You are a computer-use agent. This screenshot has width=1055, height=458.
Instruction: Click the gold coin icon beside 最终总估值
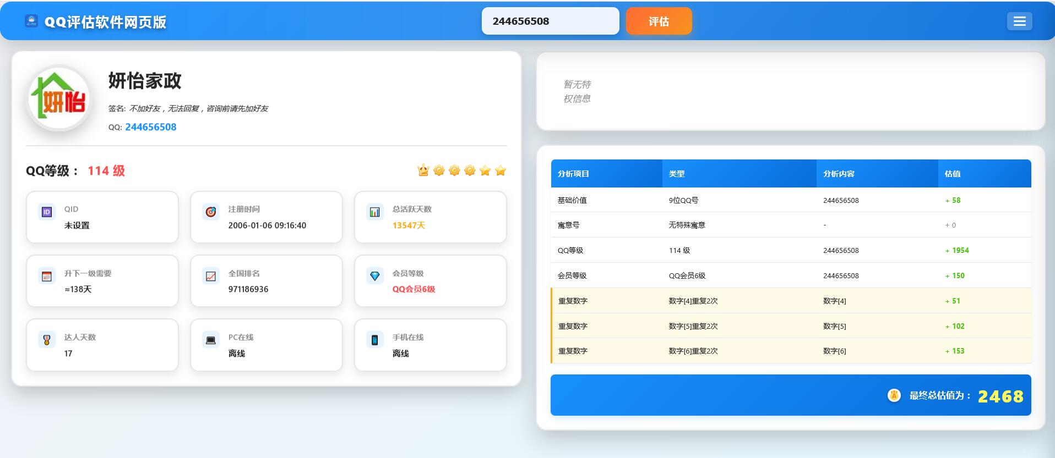(x=894, y=395)
